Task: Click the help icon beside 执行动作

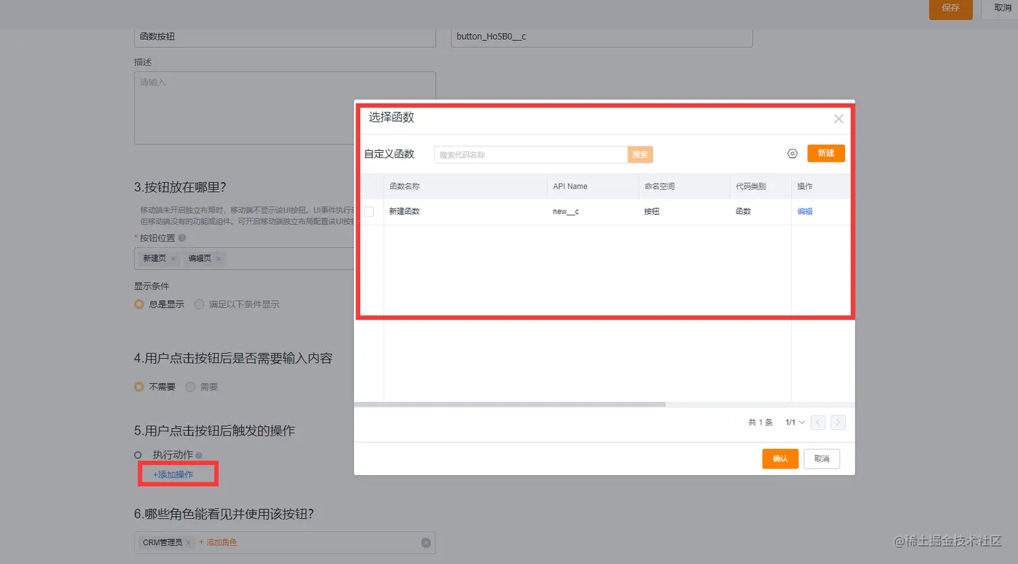Action: (x=199, y=456)
